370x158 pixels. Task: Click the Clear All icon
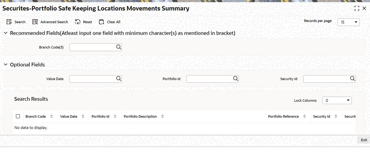coord(101,22)
